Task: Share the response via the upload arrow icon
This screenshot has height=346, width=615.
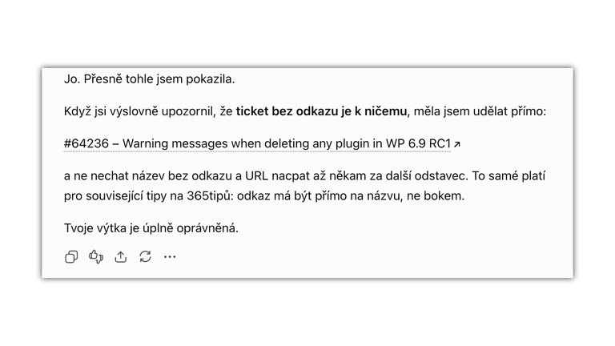Action: 121,257
